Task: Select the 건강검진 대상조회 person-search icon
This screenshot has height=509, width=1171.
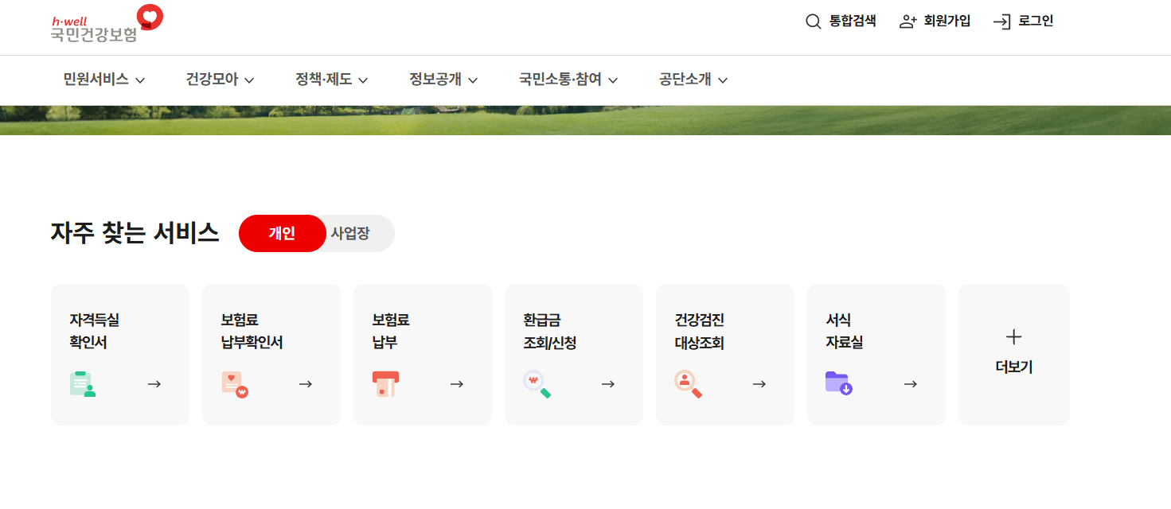Action: click(689, 384)
